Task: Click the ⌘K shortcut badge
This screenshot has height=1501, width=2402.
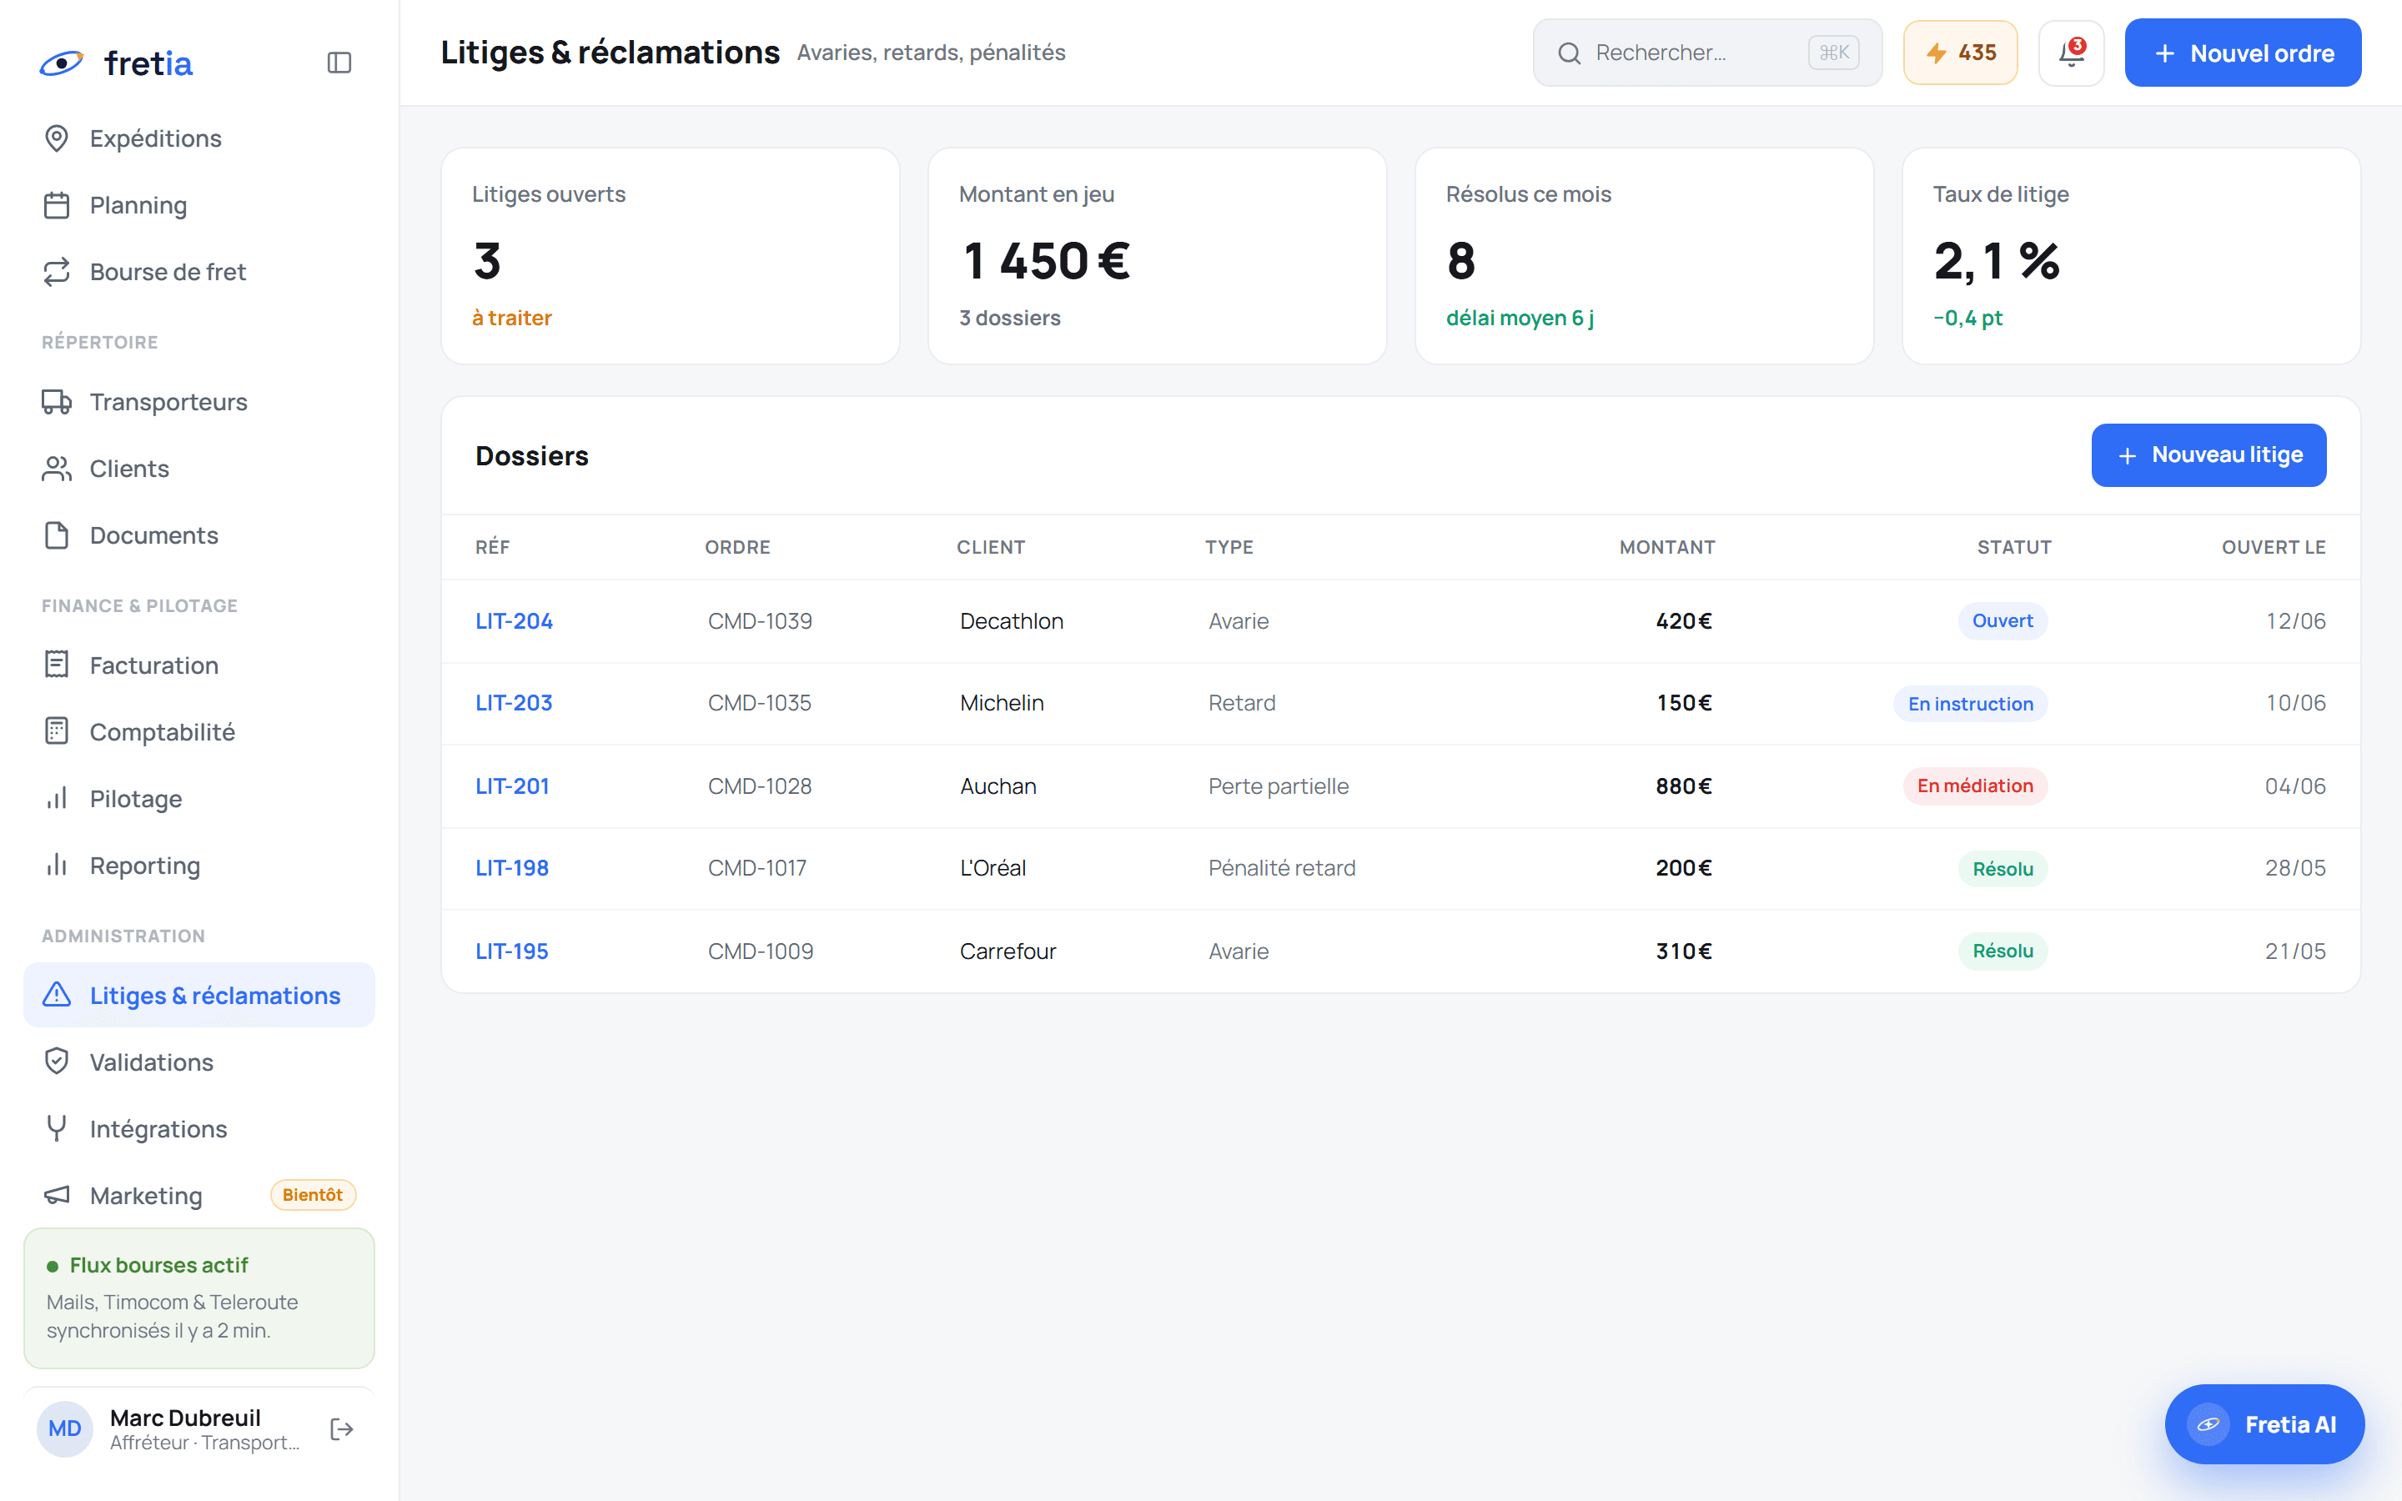Action: pos(1833,53)
